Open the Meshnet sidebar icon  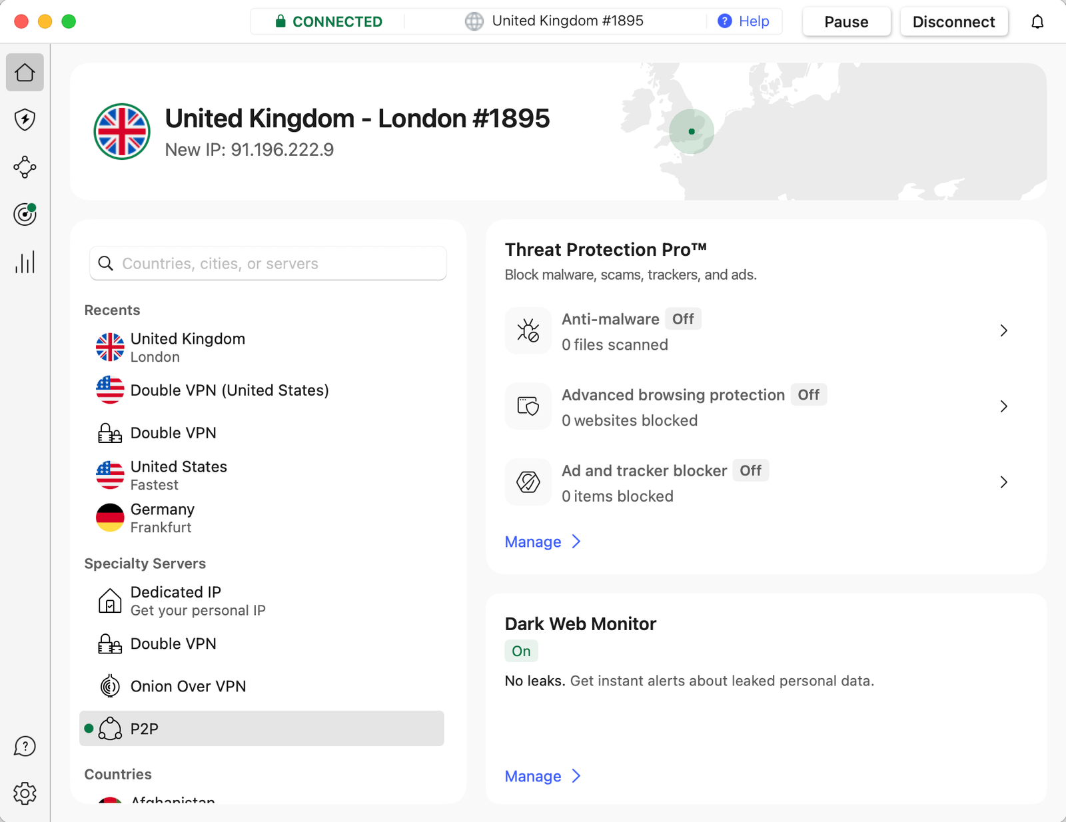25,167
